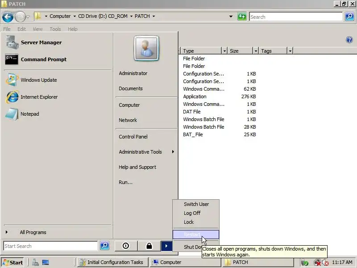
Task: Select the DAT File row
Action: (x=219, y=112)
